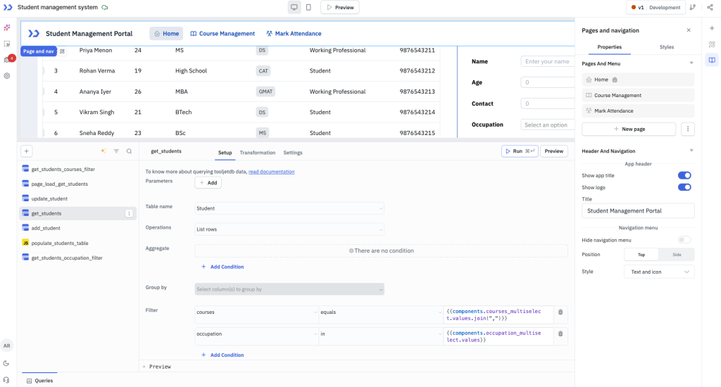721x387 pixels.
Task: Delete the occupation filter row
Action: pyautogui.click(x=560, y=334)
